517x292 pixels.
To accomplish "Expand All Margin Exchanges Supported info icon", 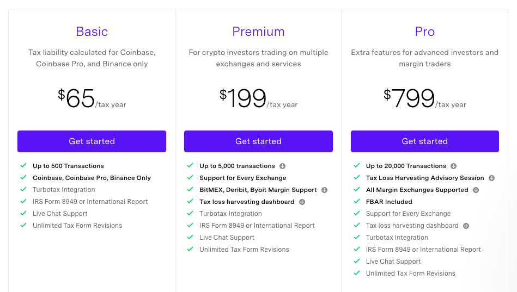I will [x=476, y=190].
